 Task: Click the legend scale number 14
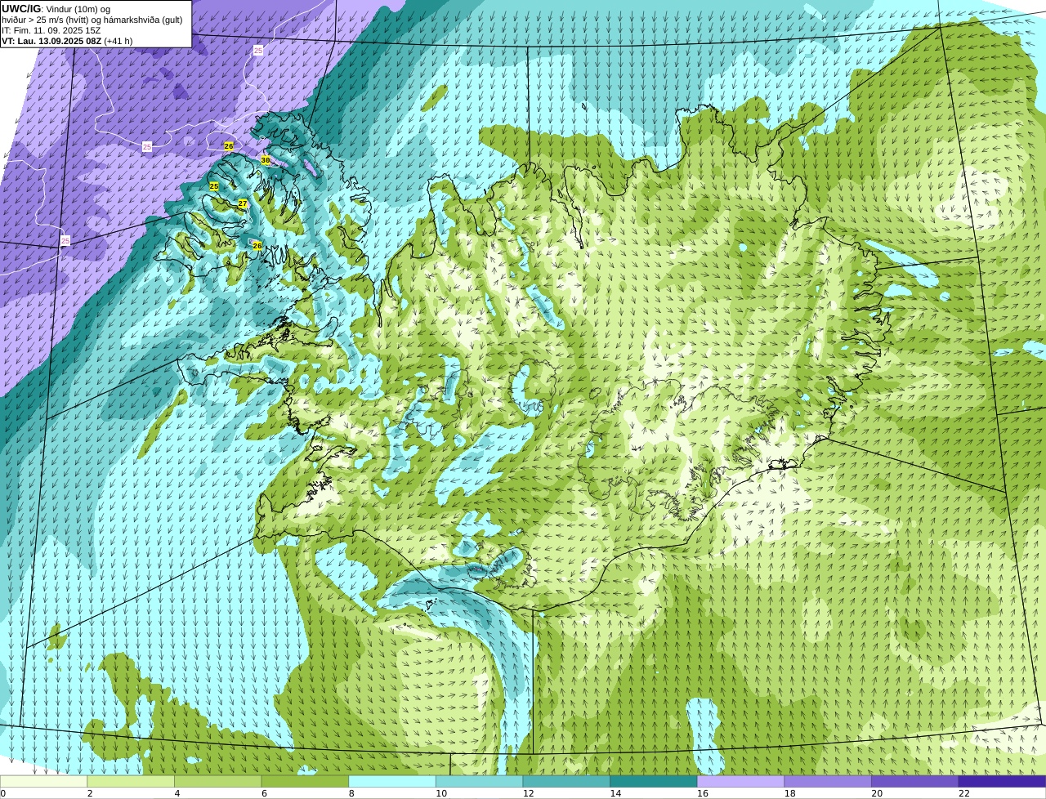[x=615, y=793]
